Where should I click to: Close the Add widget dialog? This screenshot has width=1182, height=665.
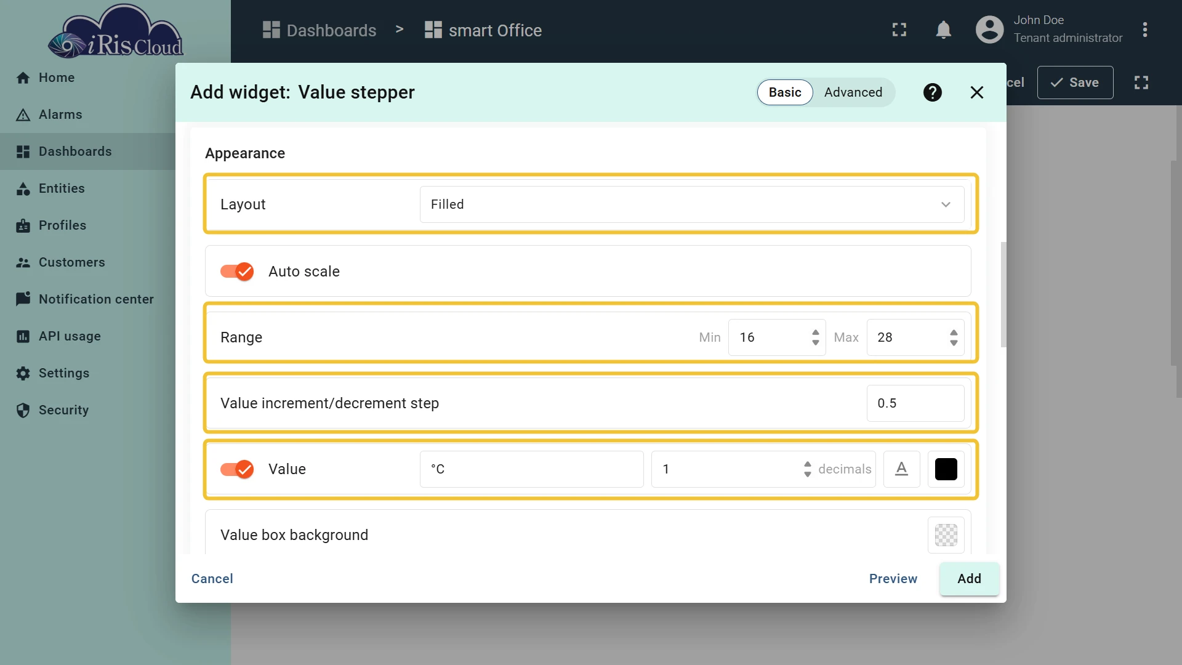(x=977, y=92)
